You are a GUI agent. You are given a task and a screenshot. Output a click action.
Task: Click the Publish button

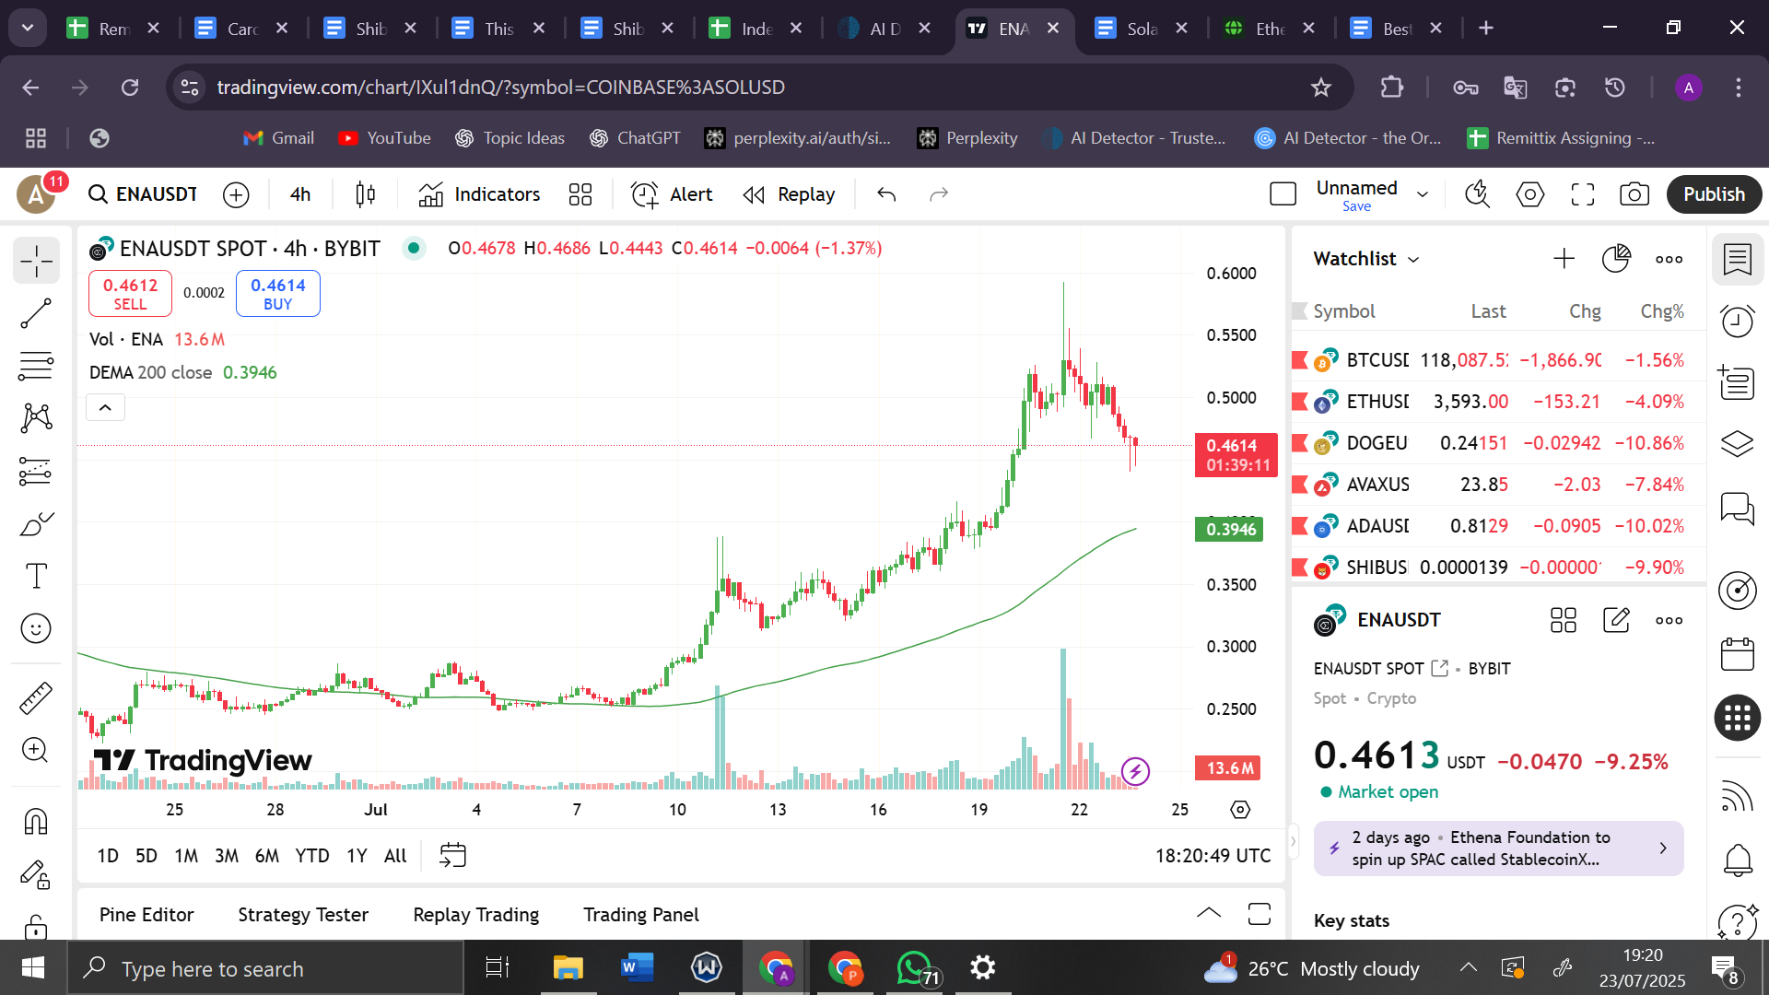point(1714,194)
